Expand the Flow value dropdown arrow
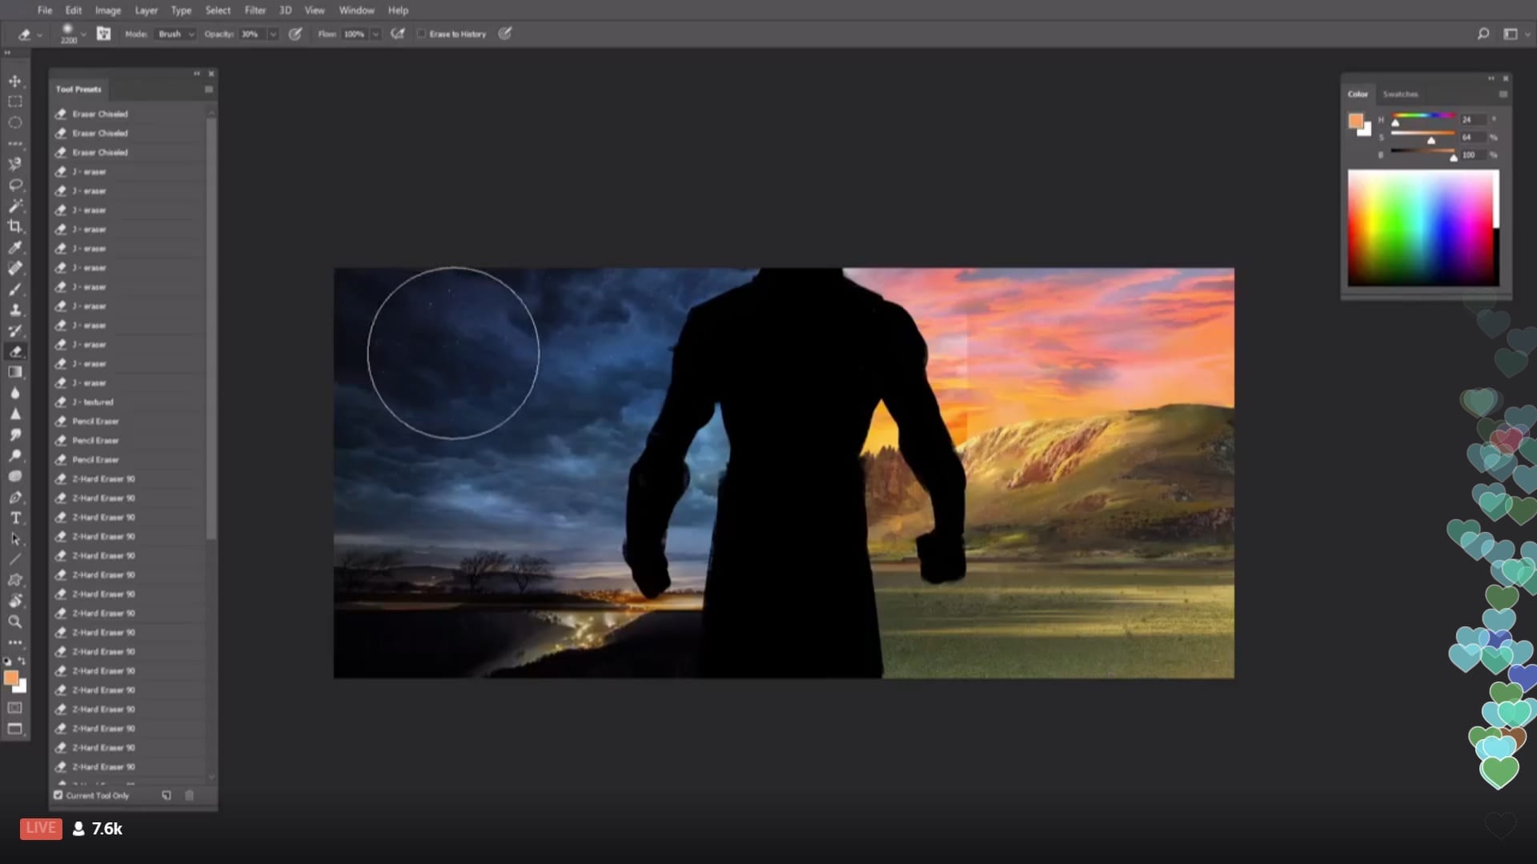Image resolution: width=1537 pixels, height=864 pixels. pos(375,34)
